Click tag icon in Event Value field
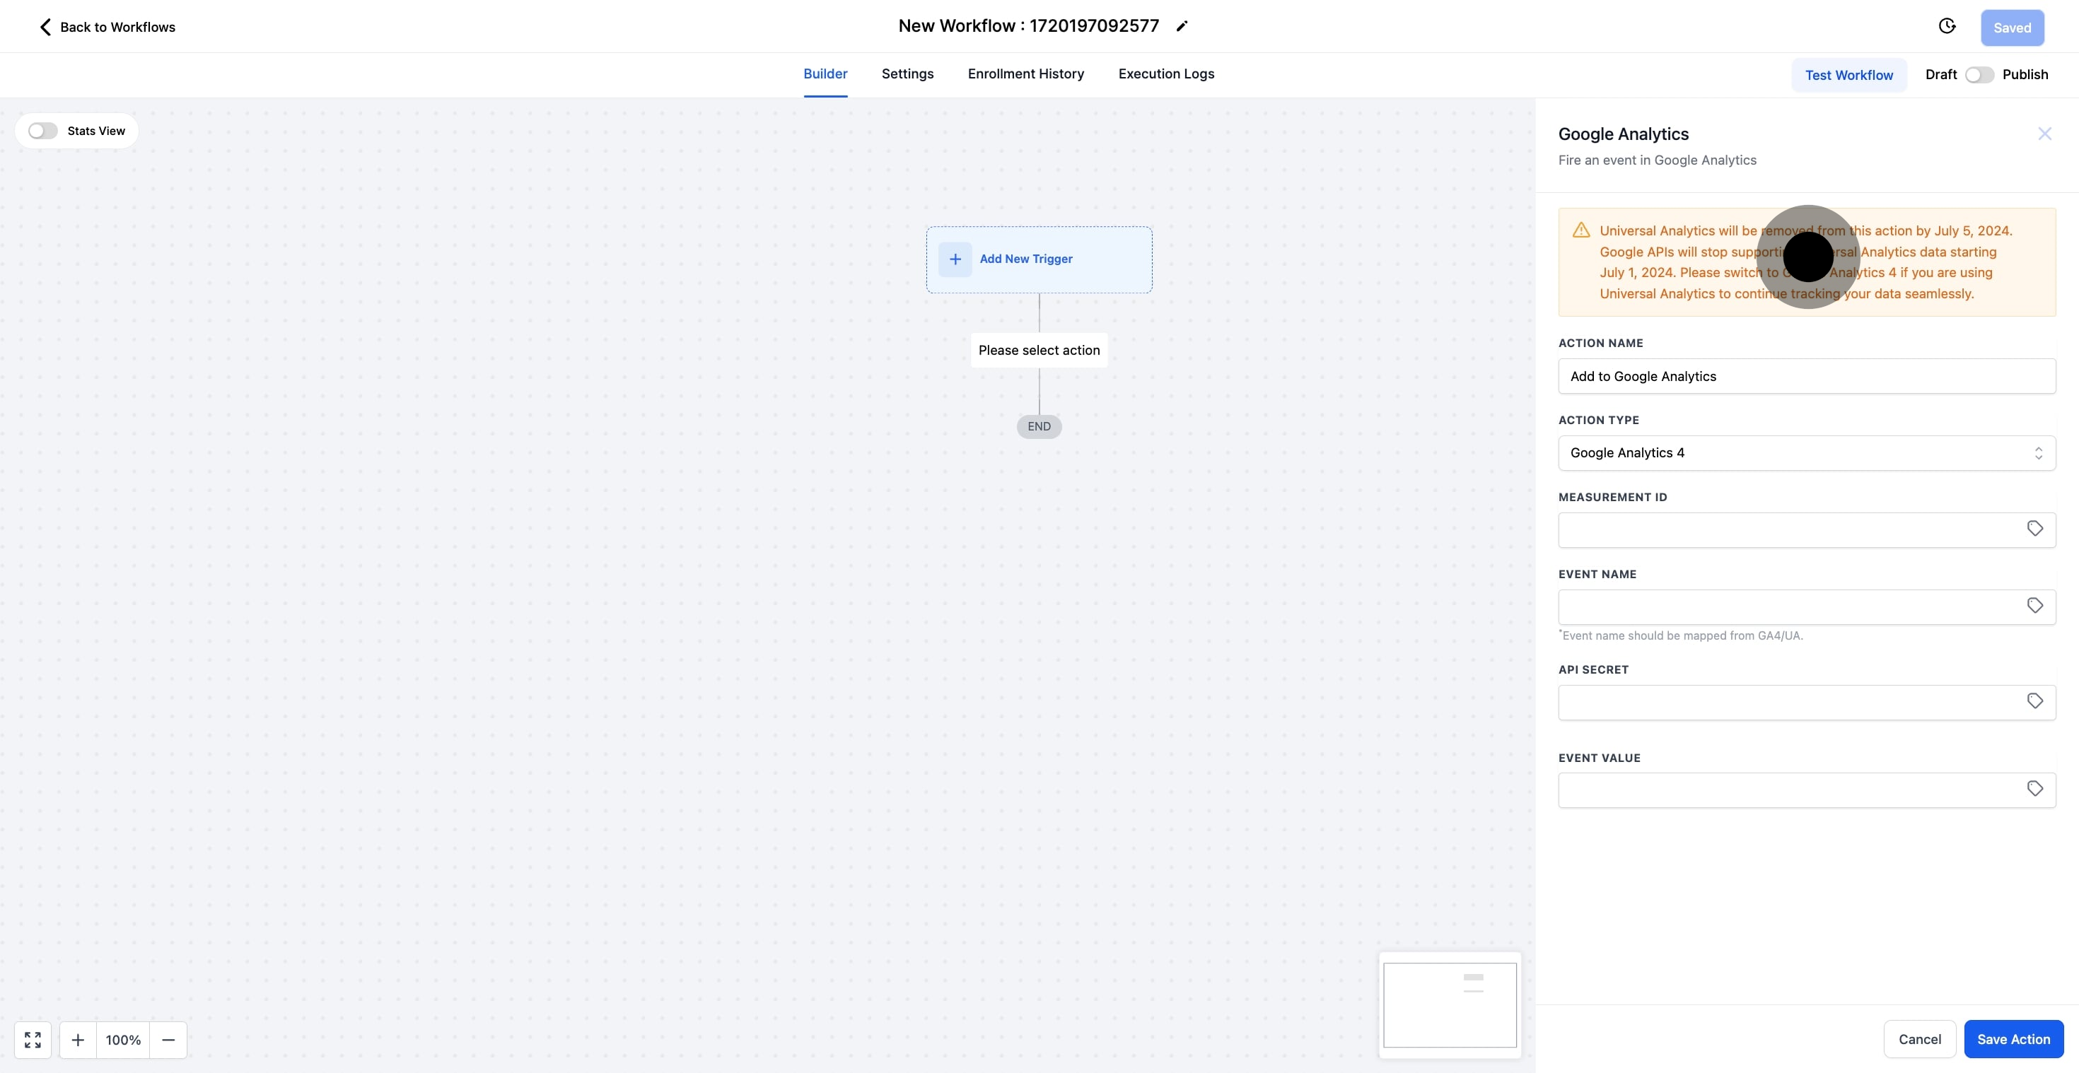This screenshot has width=2079, height=1073. coord(2034,789)
